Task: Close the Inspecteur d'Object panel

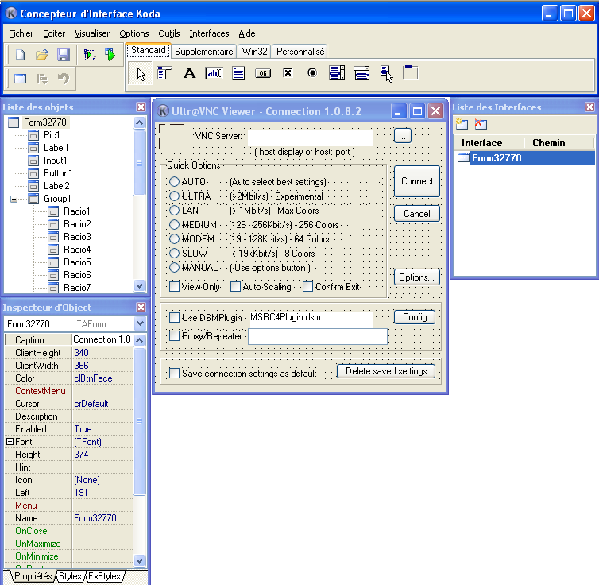Action: pos(141,308)
